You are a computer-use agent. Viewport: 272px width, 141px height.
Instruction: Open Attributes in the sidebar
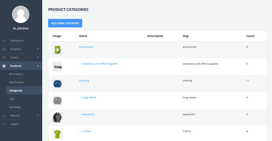click(15, 107)
